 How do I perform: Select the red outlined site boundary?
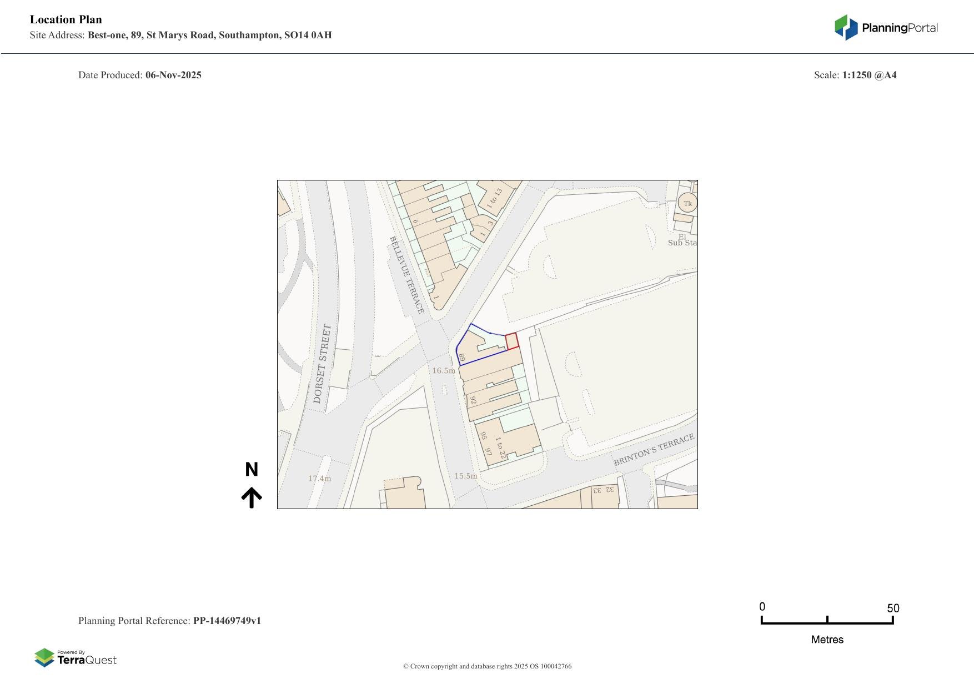tap(512, 341)
